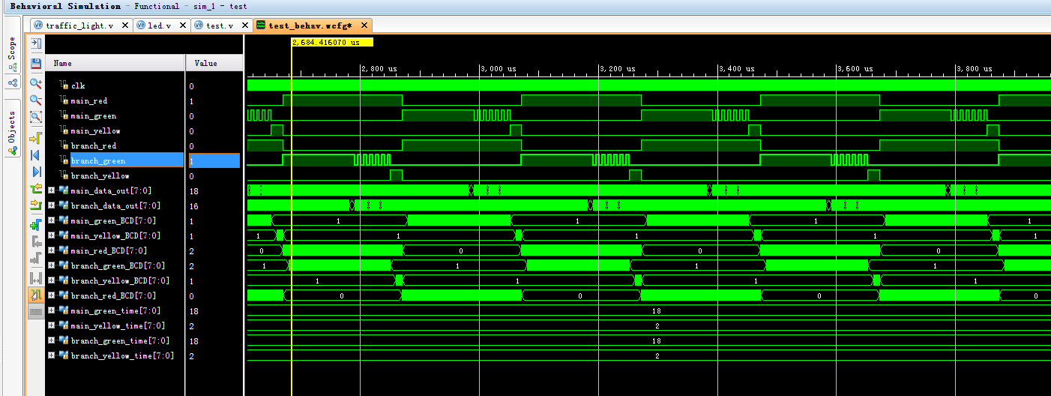Click the Swap Cursors icon
Screen dimensions: 1051x396
[x=36, y=277]
